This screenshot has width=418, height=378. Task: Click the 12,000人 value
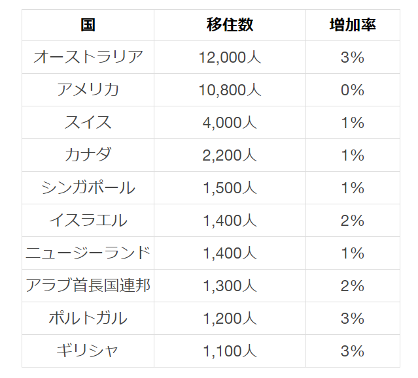coord(230,57)
